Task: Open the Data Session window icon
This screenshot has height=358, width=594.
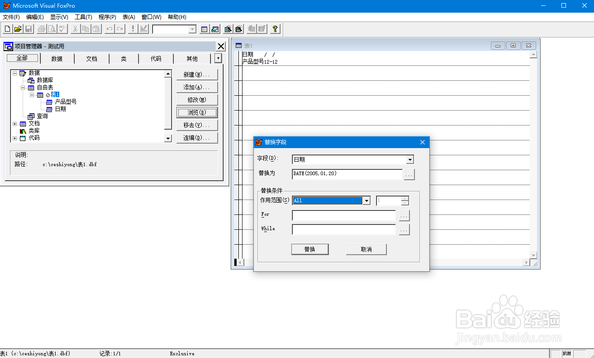Action: [x=215, y=28]
